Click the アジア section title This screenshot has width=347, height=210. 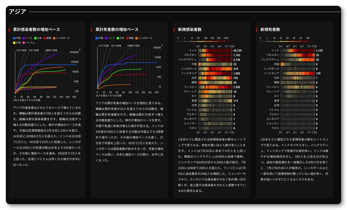coord(17,12)
